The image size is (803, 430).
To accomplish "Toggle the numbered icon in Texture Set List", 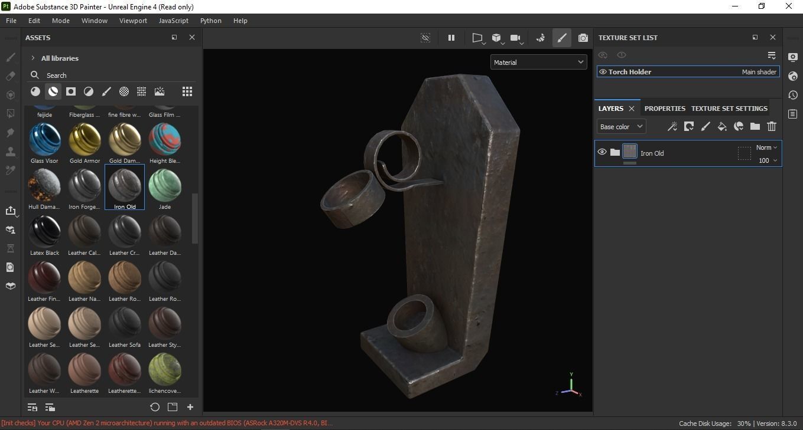I will (622, 55).
